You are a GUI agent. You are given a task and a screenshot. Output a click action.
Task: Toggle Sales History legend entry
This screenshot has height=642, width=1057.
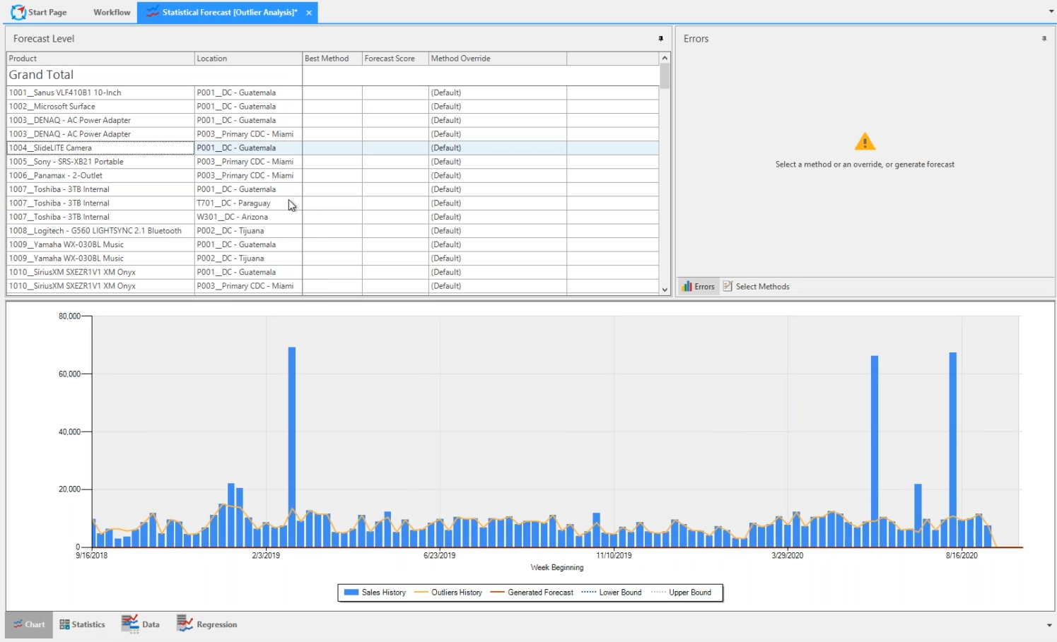point(375,593)
